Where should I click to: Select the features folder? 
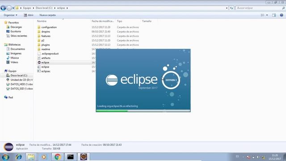pos(46,36)
